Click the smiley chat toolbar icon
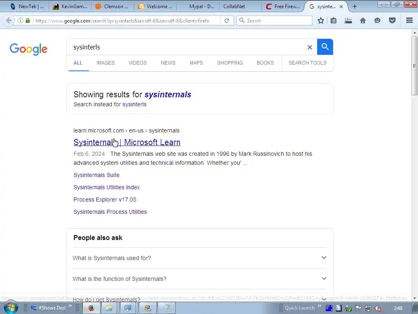418x314 pixels. point(377,20)
